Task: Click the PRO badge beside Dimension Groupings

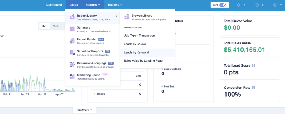Action: pos(111,63)
